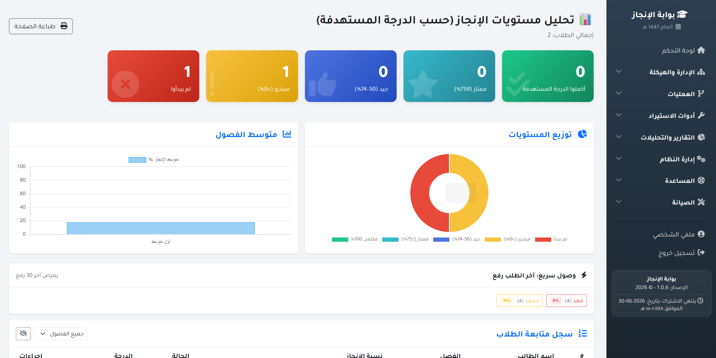Expand المساعدة chevron
The height and width of the screenshot is (358, 716).
[619, 180]
